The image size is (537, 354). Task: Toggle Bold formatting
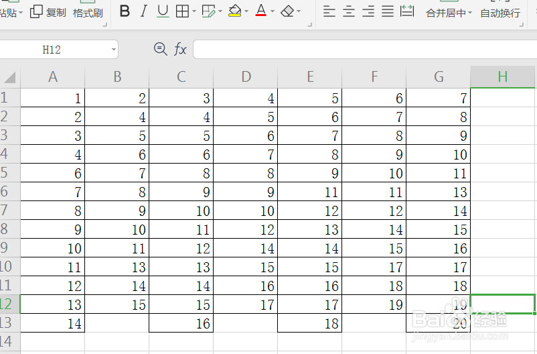pos(125,11)
